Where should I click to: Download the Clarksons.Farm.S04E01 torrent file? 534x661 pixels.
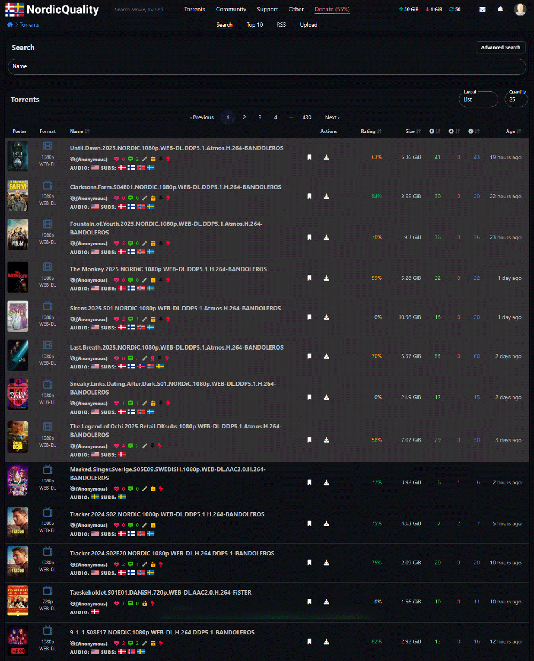[x=326, y=196]
